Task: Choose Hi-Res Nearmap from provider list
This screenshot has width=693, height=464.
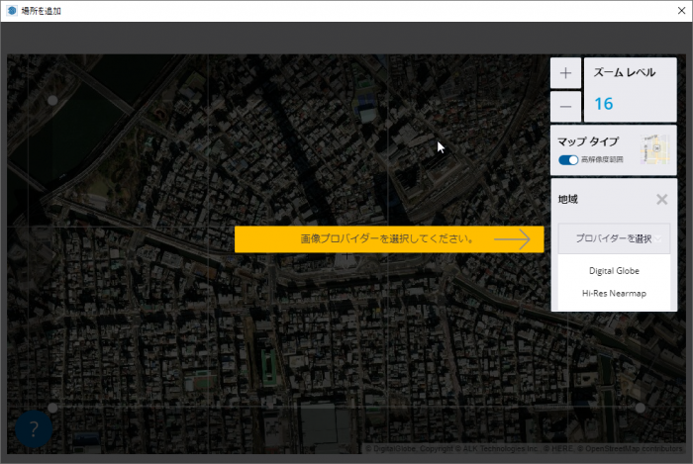Action: 614,293
